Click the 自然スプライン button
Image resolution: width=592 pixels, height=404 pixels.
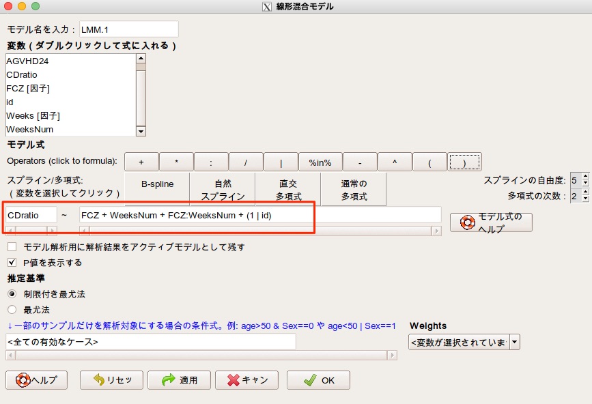pos(223,190)
